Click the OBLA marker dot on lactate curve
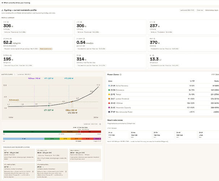219x181 pixels. click(71, 102)
